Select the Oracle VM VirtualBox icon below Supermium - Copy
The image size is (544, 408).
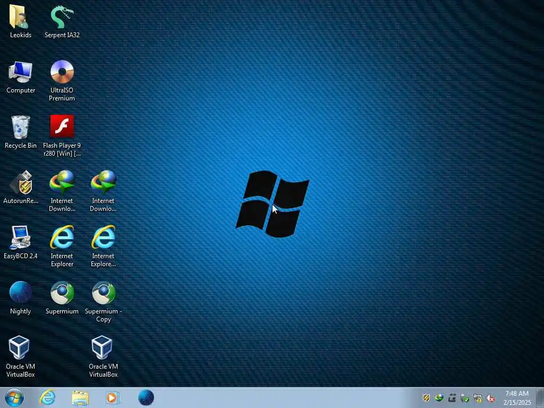[103, 356]
